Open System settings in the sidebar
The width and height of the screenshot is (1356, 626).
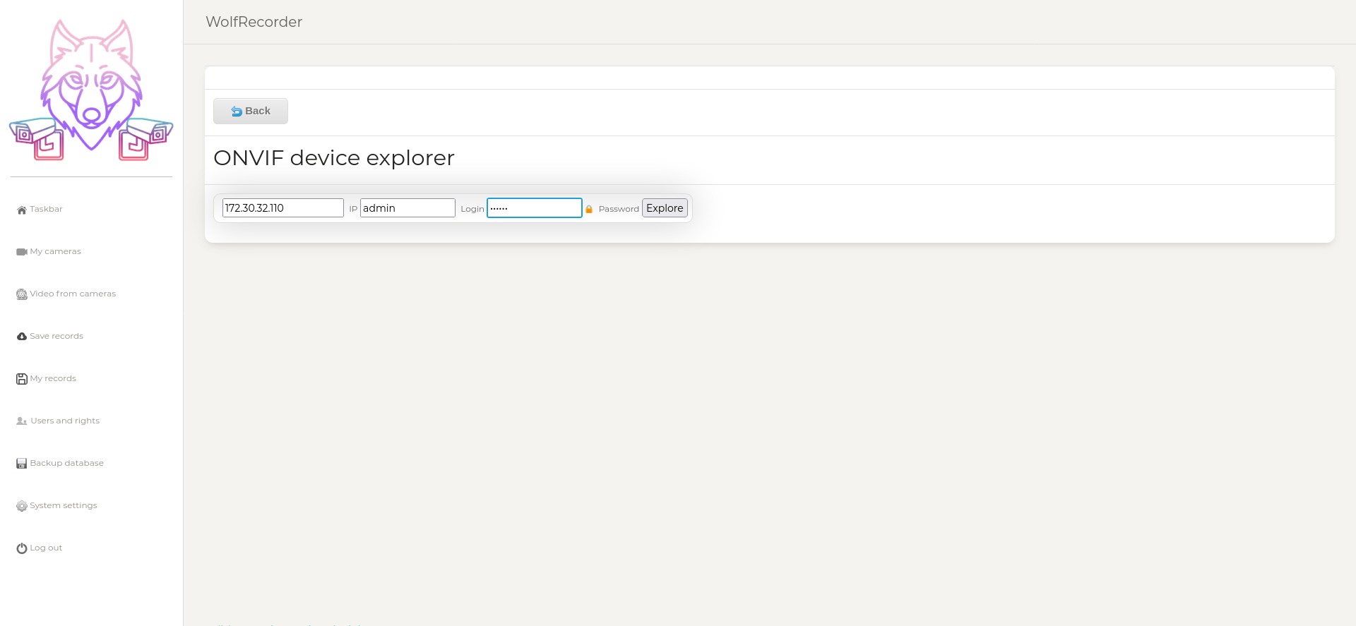pyautogui.click(x=64, y=505)
